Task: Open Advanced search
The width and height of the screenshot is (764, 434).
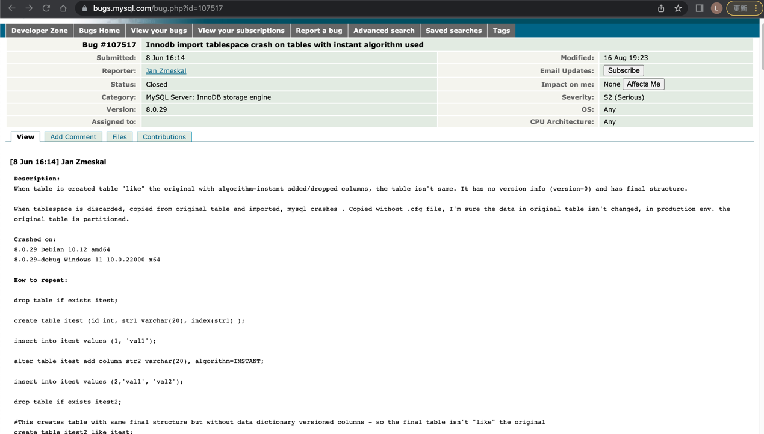Action: [384, 31]
